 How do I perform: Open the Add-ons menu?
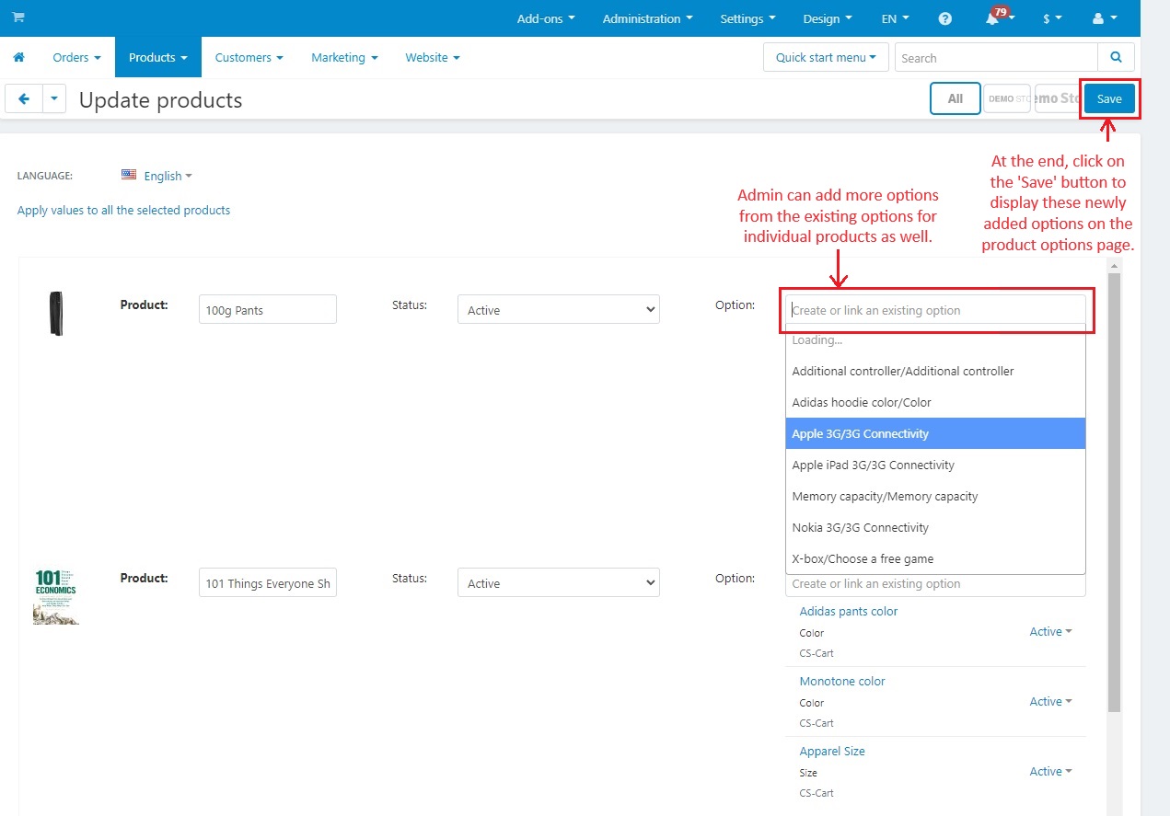tap(546, 18)
